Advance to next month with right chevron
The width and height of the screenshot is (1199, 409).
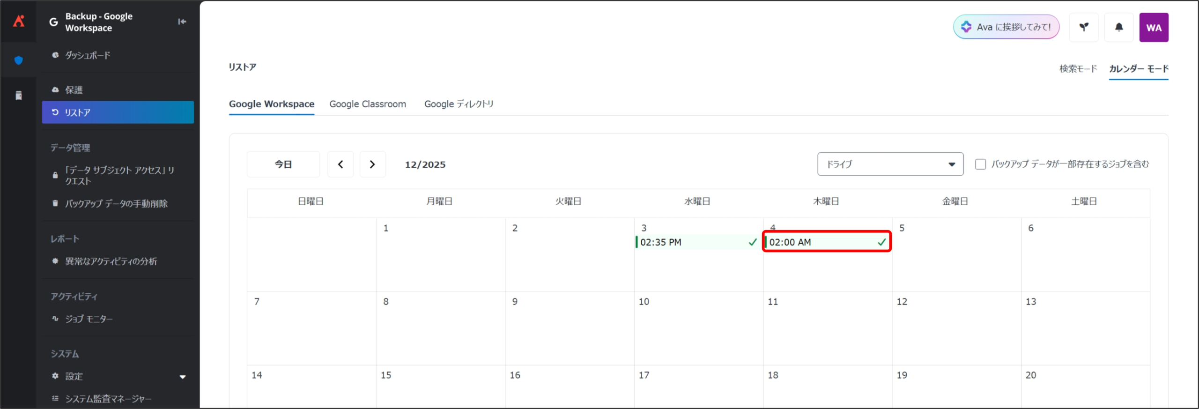click(x=372, y=164)
